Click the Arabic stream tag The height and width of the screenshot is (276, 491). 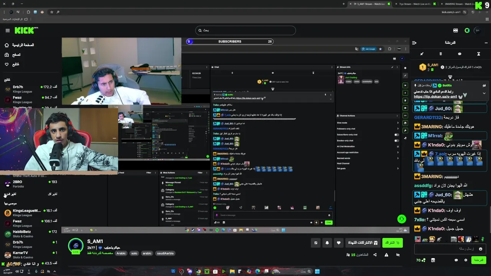[x=121, y=253]
